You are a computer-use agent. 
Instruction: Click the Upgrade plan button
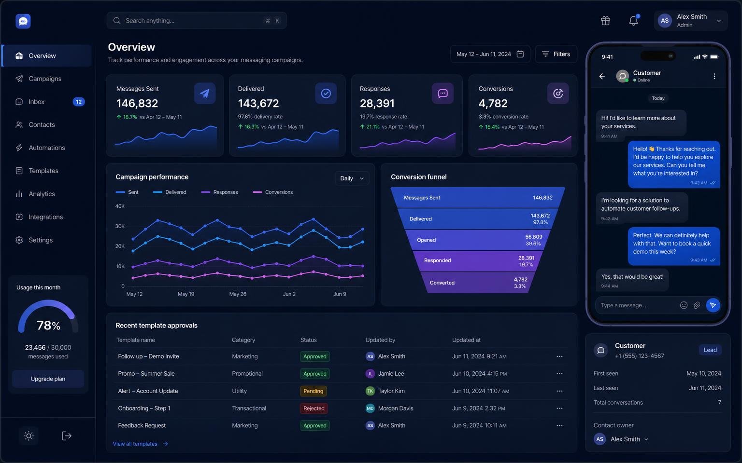click(x=48, y=379)
